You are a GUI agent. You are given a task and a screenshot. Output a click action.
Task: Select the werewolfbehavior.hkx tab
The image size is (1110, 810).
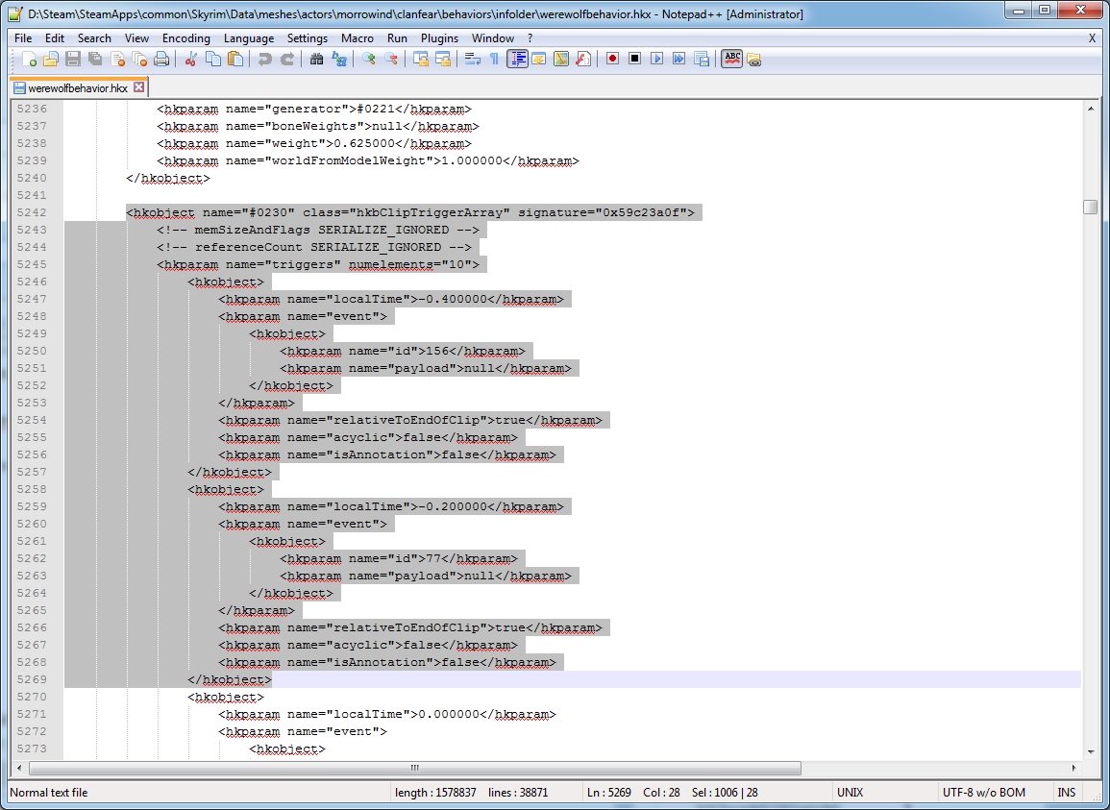(x=78, y=87)
